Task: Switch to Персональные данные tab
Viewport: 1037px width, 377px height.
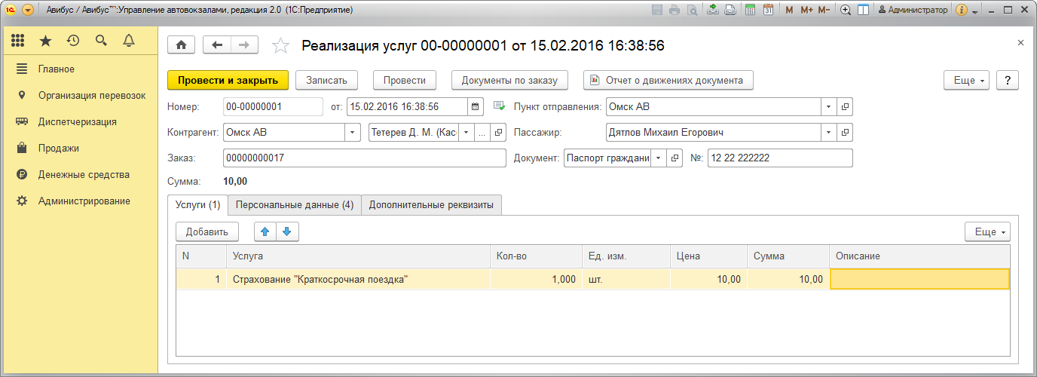Action: point(294,205)
